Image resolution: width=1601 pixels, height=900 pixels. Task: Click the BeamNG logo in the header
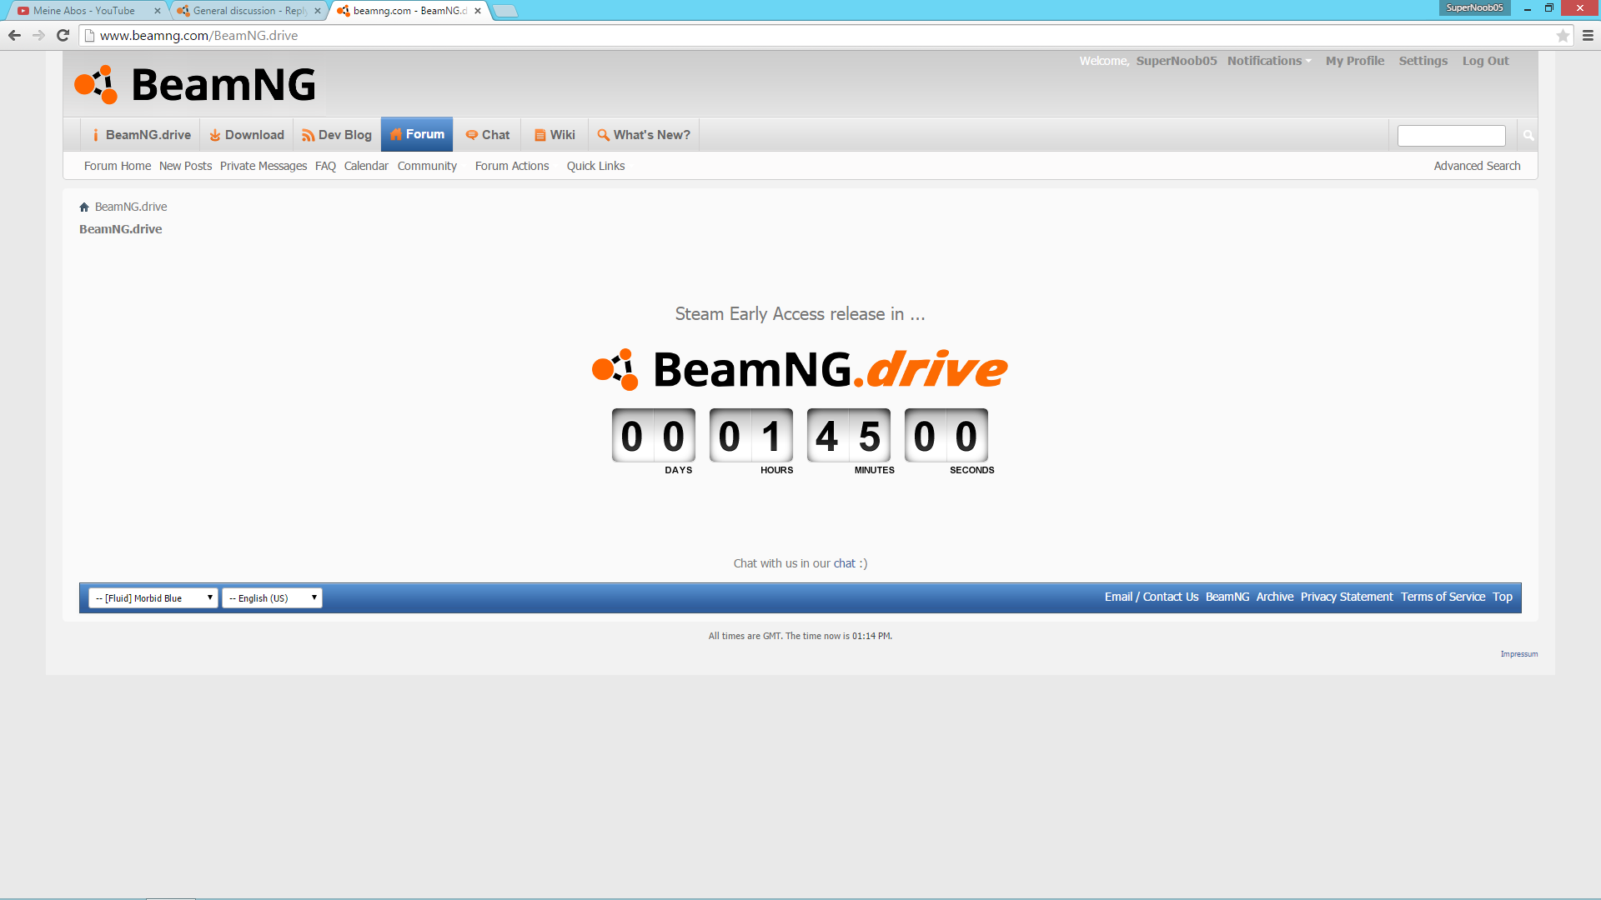pyautogui.click(x=195, y=84)
